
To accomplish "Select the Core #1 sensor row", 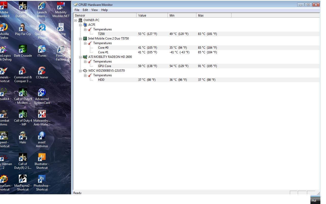I will [x=196, y=52].
